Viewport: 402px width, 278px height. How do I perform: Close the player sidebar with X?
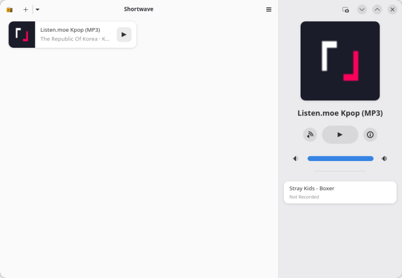[x=392, y=10]
